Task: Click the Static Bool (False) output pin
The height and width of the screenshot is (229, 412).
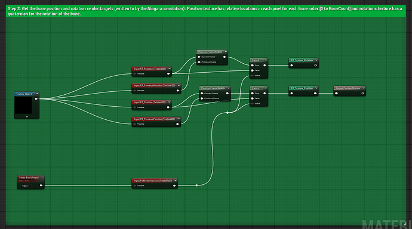Action: (41, 185)
